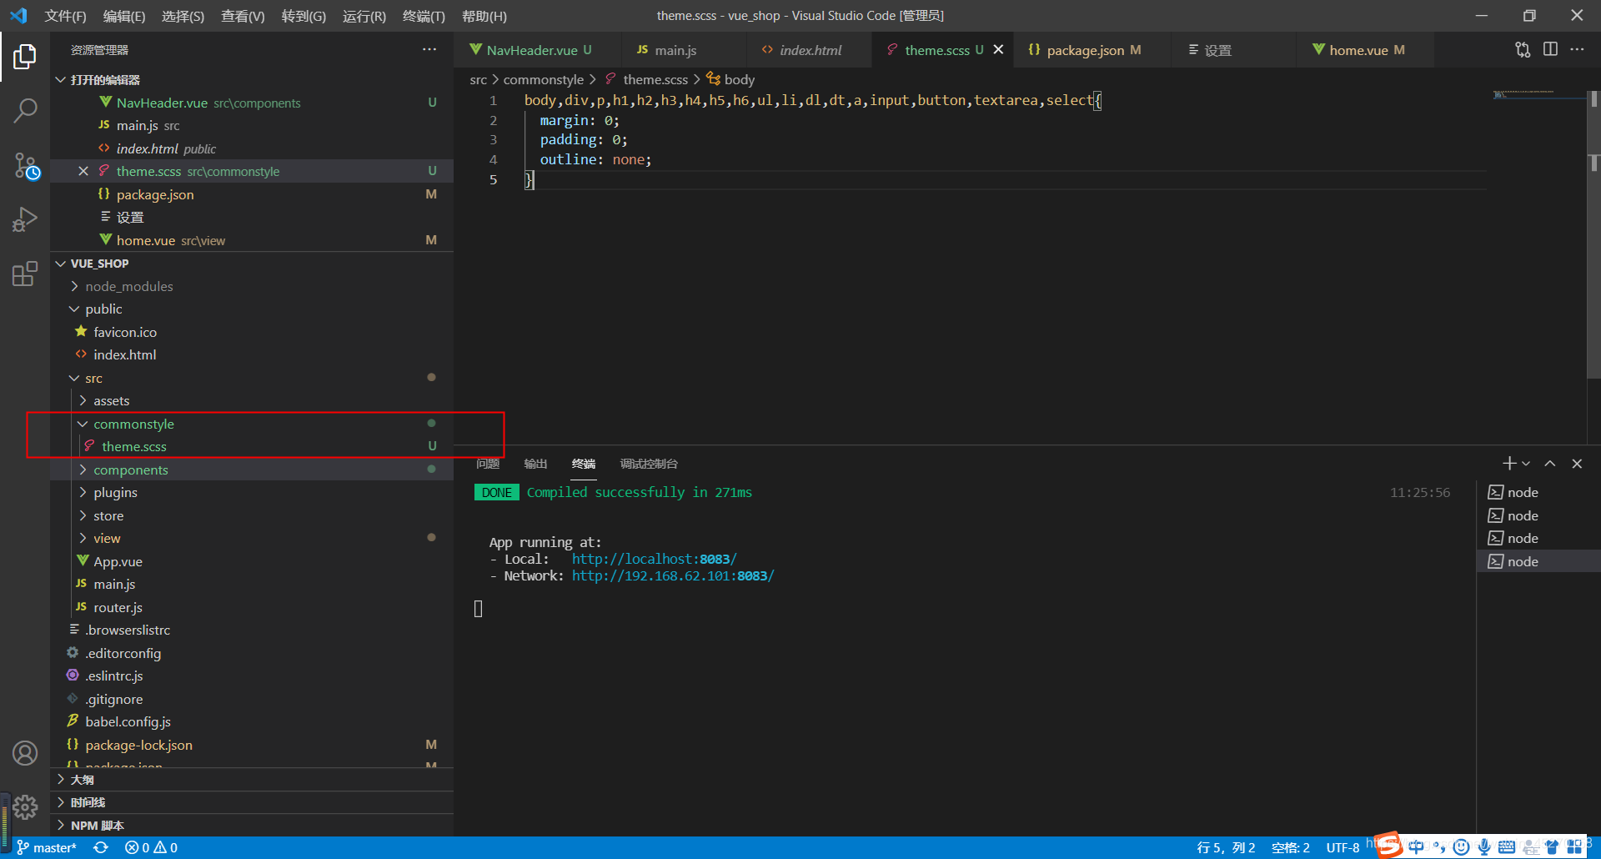Click the Explorer panel more actions ellipsis
Image resolution: width=1601 pixels, height=859 pixels.
tap(429, 50)
